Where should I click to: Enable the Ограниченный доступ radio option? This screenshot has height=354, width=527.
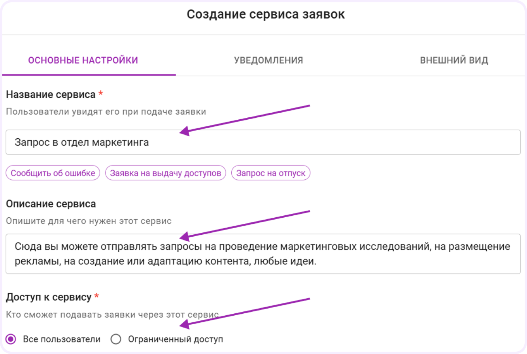pos(116,339)
